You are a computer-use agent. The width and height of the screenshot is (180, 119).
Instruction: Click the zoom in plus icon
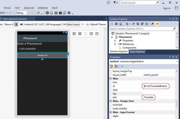[91, 34]
